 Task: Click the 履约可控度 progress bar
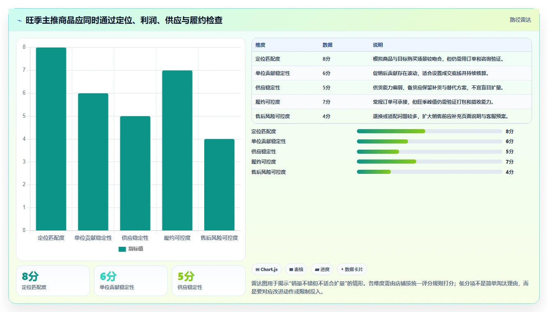(429, 162)
